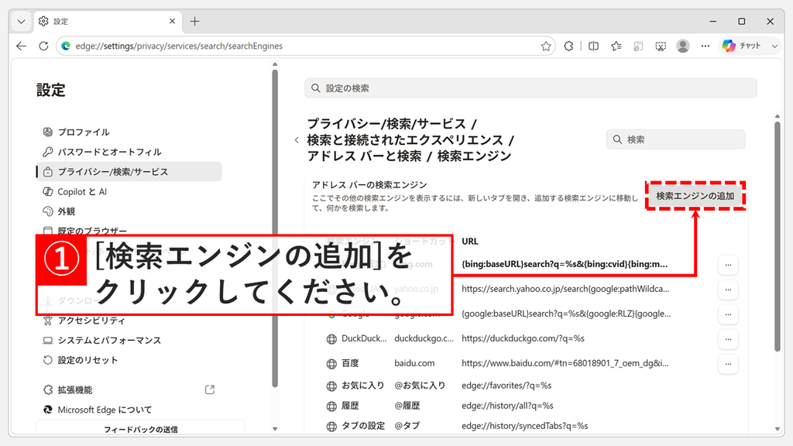Click the main page vertical scrollbar
The image size is (793, 446).
pos(778,236)
